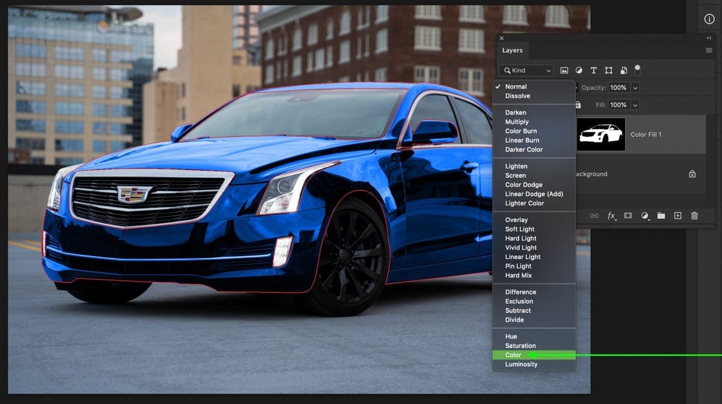Open the Info panel icon
Image resolution: width=722 pixels, height=404 pixels.
tap(709, 19)
